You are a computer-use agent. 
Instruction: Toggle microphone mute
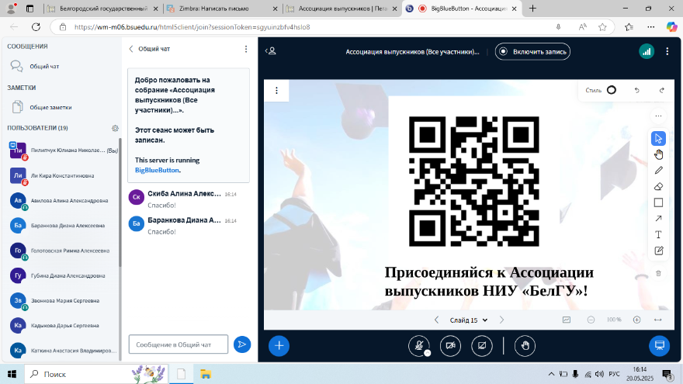click(419, 345)
